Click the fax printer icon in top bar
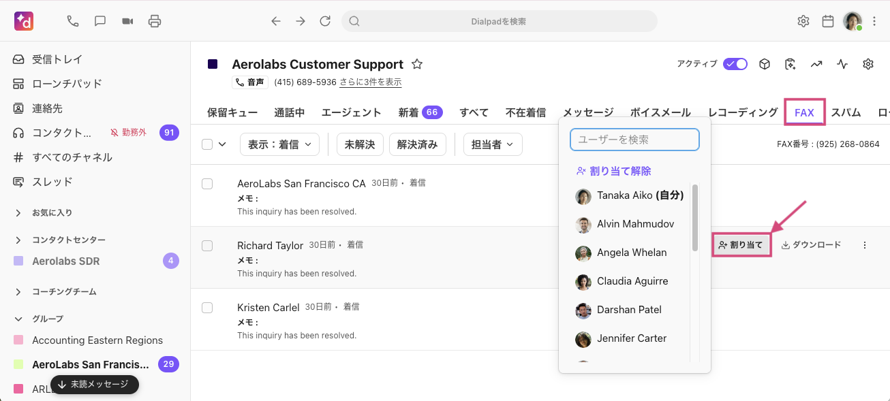 pyautogui.click(x=155, y=21)
